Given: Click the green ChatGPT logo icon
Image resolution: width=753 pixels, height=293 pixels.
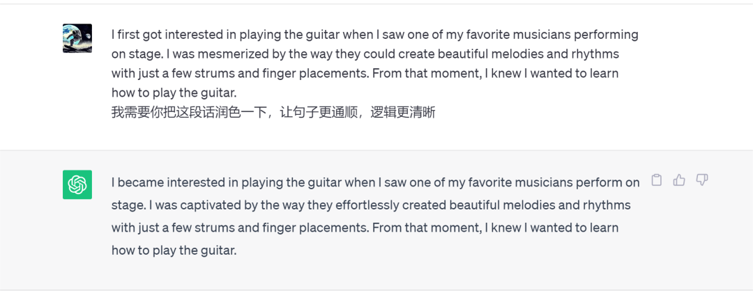Looking at the screenshot, I should click(77, 184).
